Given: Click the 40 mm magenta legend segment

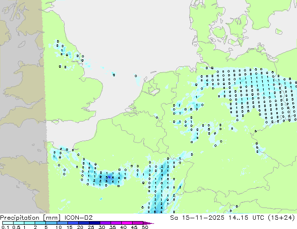Looking at the screenshot, I should click(x=127, y=223).
